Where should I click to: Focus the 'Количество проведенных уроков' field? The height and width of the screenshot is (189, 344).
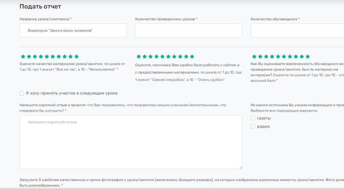(189, 31)
